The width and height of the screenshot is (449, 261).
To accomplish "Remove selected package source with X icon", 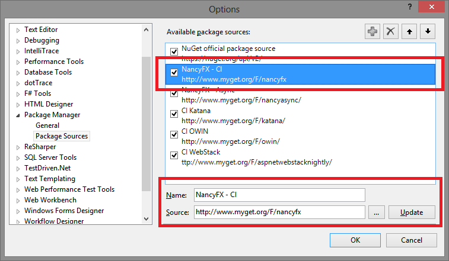I will [391, 31].
